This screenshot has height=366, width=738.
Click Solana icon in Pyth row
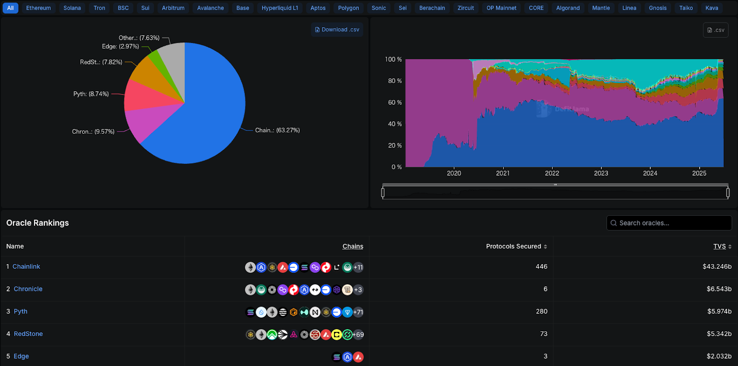coord(250,312)
